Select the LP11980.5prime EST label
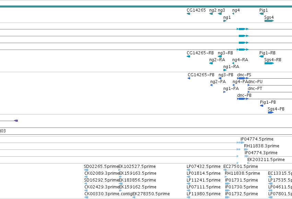292x199 pixels. 203,194
